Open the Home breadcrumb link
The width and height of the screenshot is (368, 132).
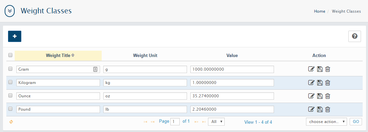[320, 11]
